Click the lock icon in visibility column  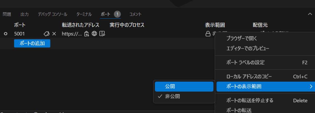click(x=208, y=34)
